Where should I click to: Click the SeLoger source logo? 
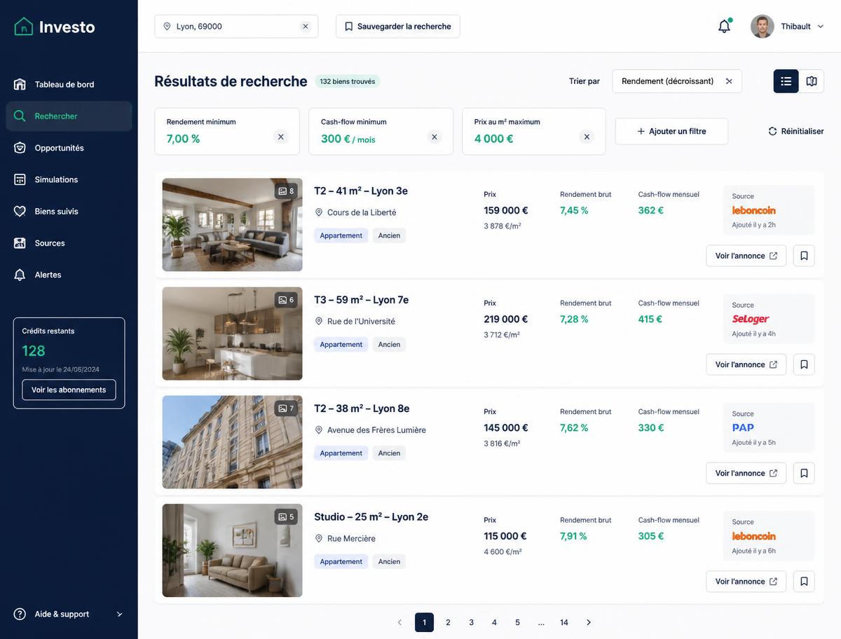click(x=751, y=319)
